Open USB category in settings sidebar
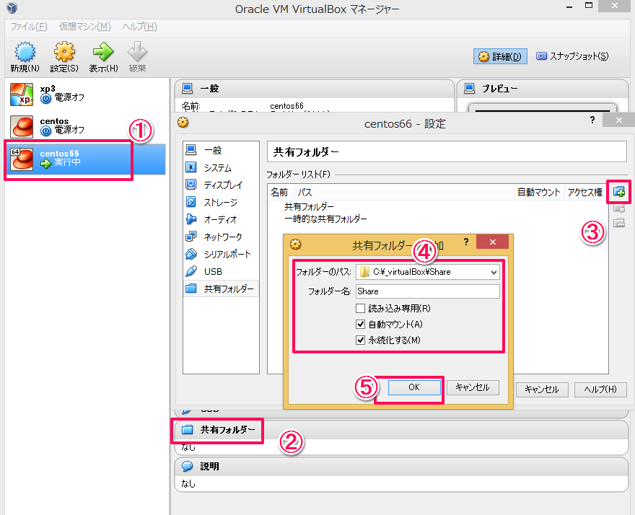This screenshot has width=635, height=515. [x=221, y=272]
